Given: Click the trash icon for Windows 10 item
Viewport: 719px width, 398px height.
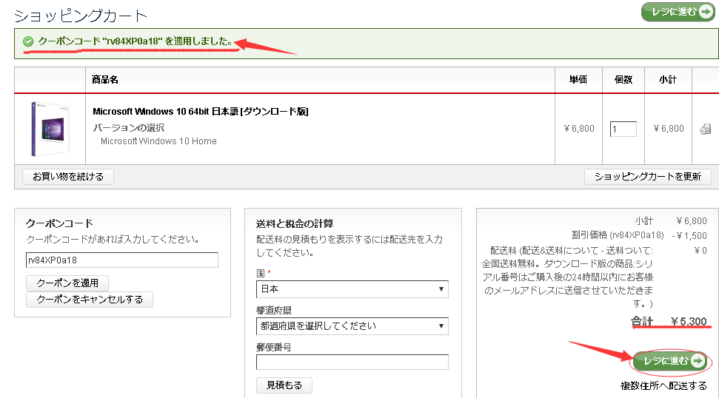Looking at the screenshot, I should [705, 129].
